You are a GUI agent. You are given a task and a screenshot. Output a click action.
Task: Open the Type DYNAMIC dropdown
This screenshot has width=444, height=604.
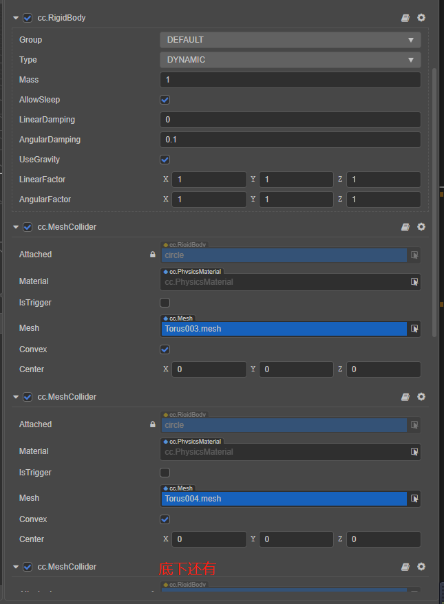[x=290, y=60]
